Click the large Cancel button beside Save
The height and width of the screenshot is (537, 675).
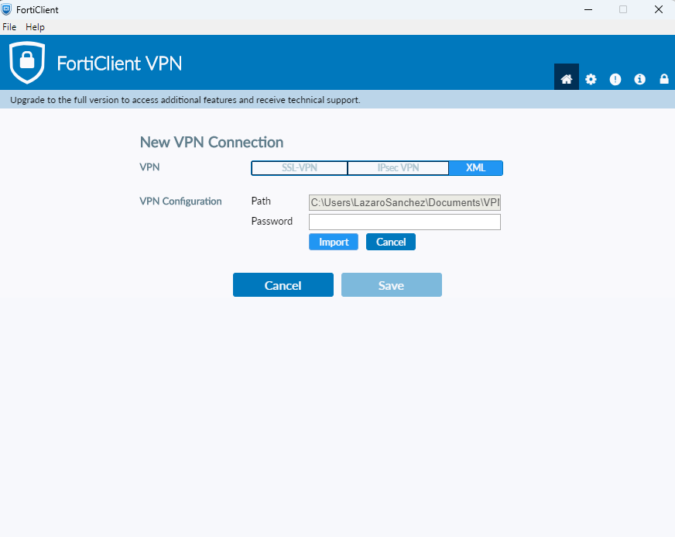[283, 285]
